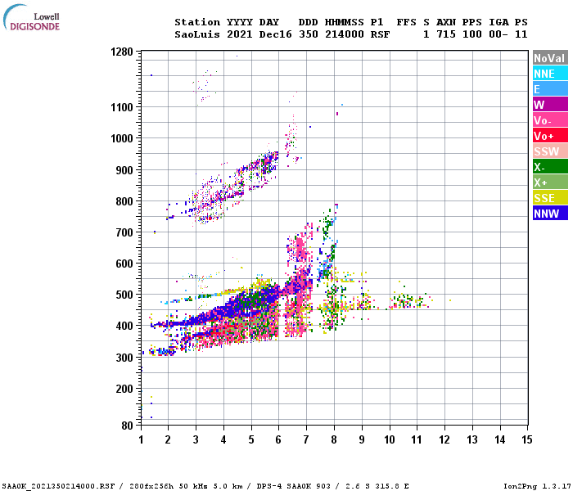Click the frequency axis label 9
This screenshot has width=573, height=491.
click(362, 439)
